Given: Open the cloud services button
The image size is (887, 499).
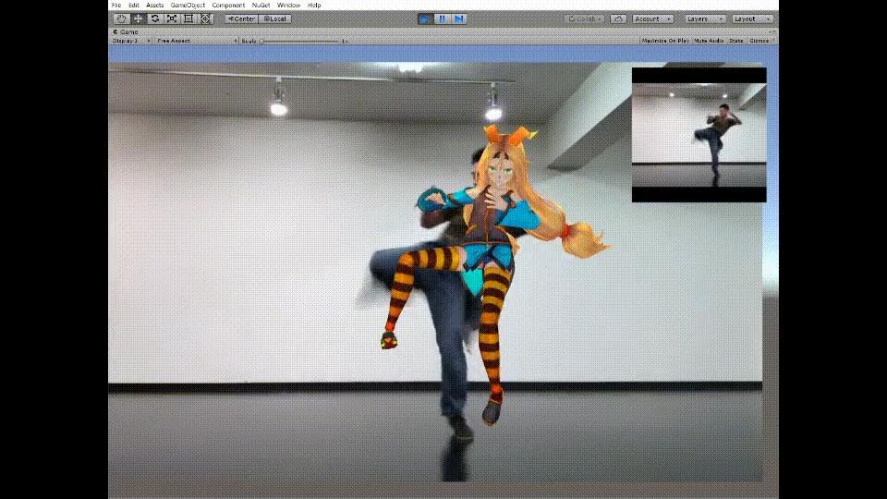Looking at the screenshot, I should click(x=618, y=18).
